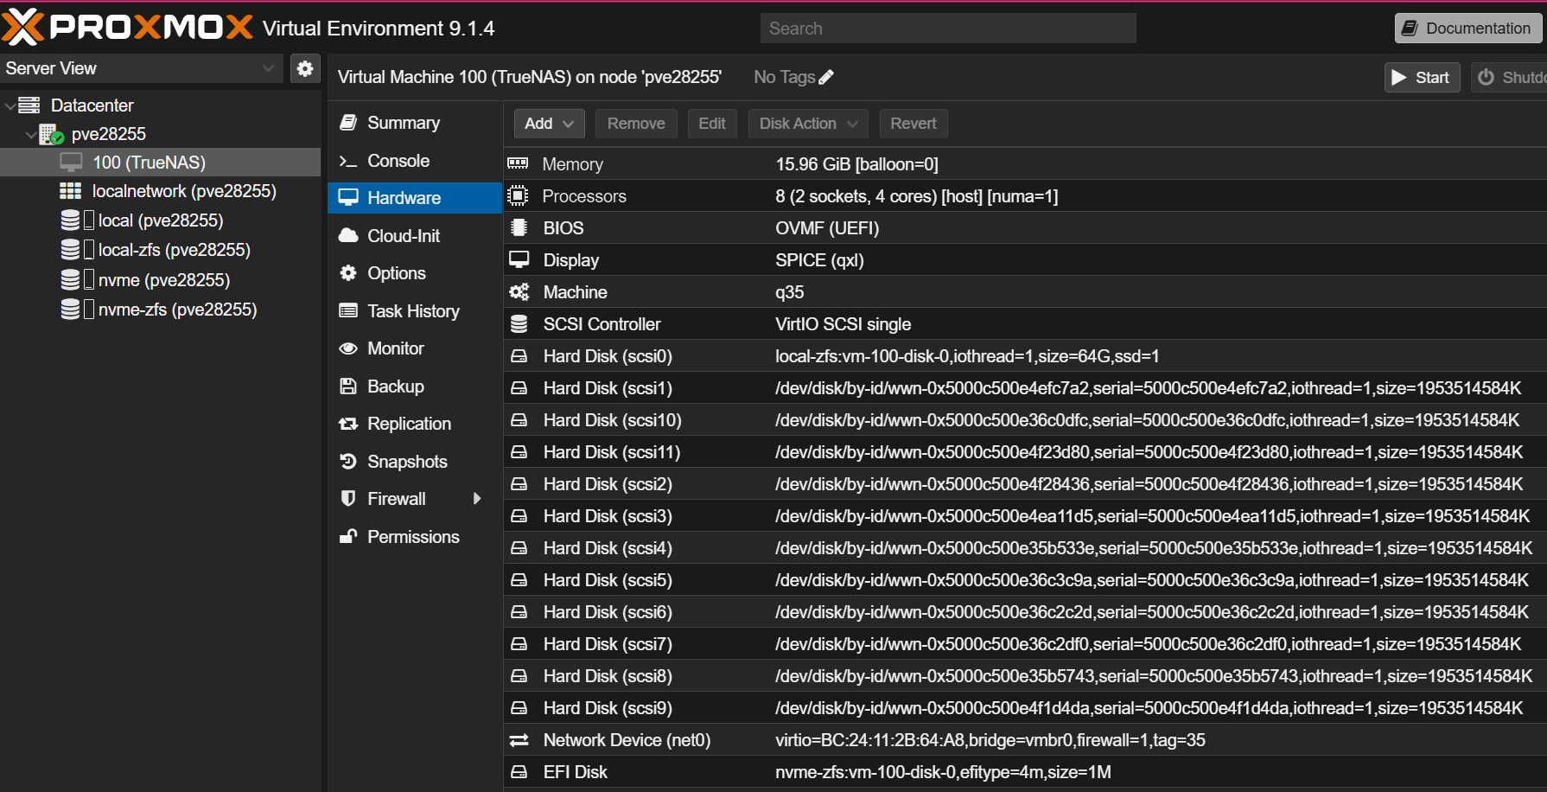
Task: Expand the Firewall submenu arrow
Action: coord(476,499)
